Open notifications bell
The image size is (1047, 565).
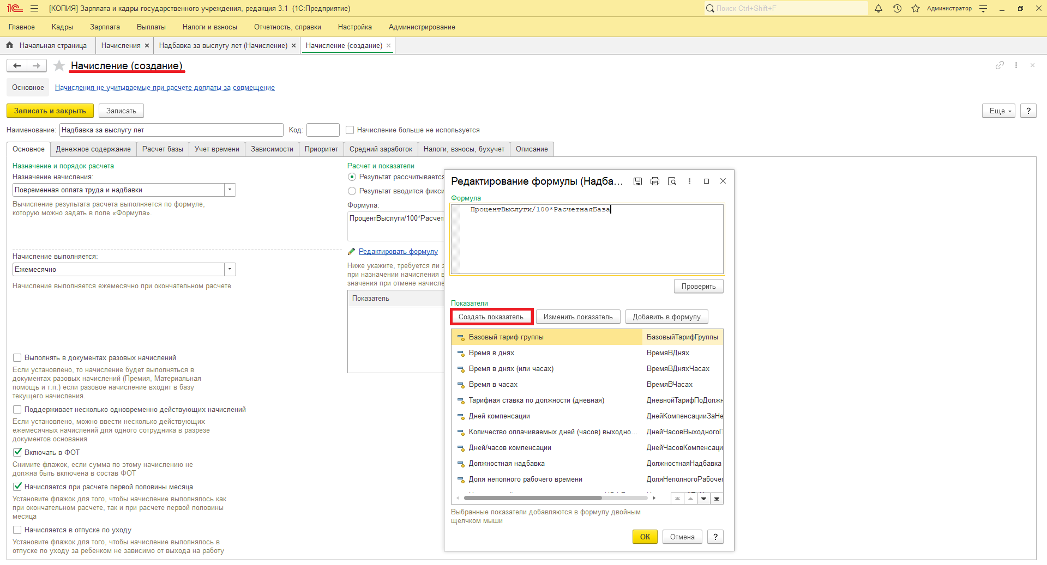(878, 9)
